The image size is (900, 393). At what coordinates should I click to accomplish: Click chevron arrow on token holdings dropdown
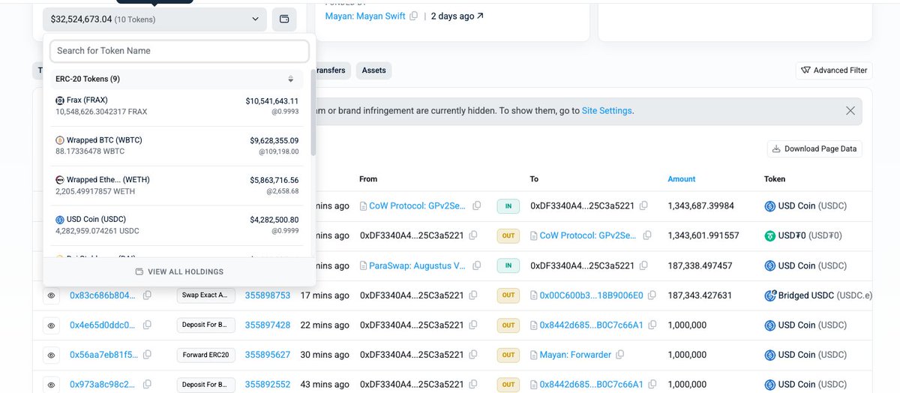click(255, 19)
